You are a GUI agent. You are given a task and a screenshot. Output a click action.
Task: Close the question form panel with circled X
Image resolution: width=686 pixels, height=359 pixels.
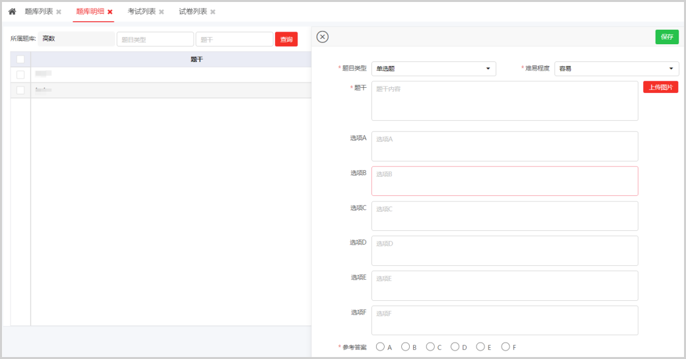[x=323, y=37]
